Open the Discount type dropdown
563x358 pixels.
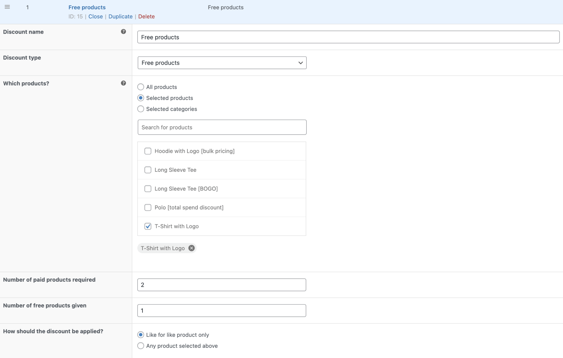click(222, 63)
